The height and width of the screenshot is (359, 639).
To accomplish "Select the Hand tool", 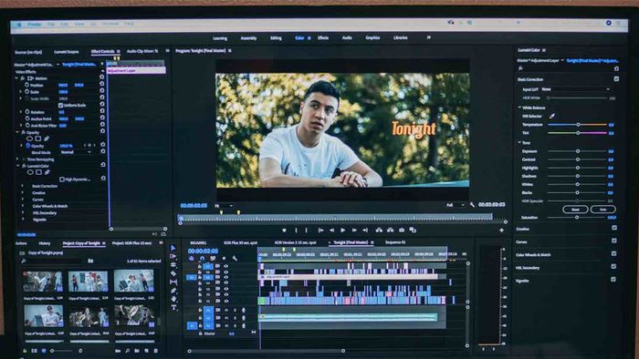I will (173, 299).
